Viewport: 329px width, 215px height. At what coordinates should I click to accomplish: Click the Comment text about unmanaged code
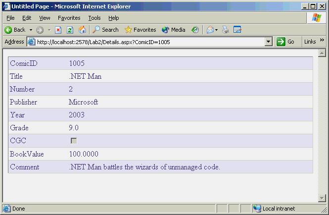click(144, 167)
